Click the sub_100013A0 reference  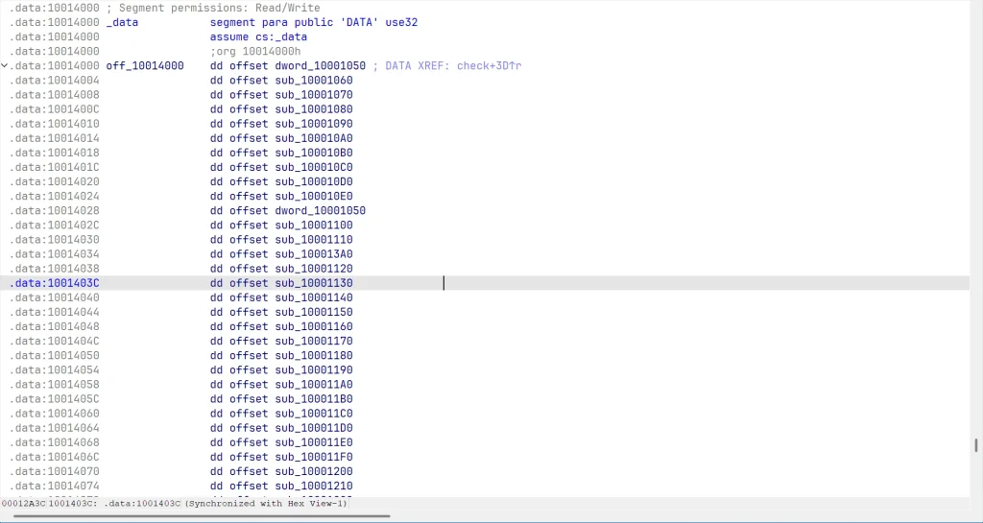pos(314,254)
